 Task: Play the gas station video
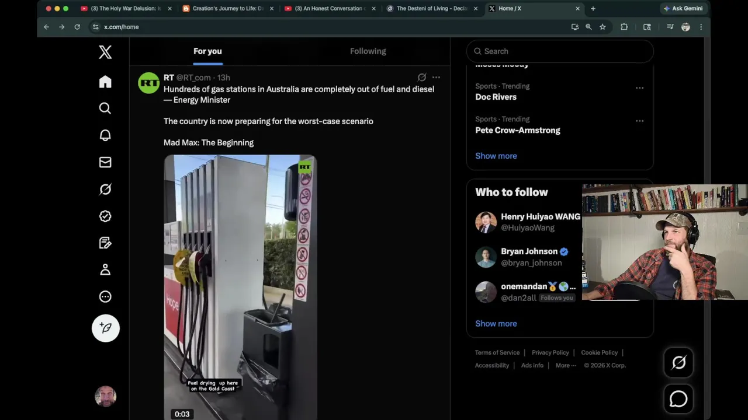(240, 287)
